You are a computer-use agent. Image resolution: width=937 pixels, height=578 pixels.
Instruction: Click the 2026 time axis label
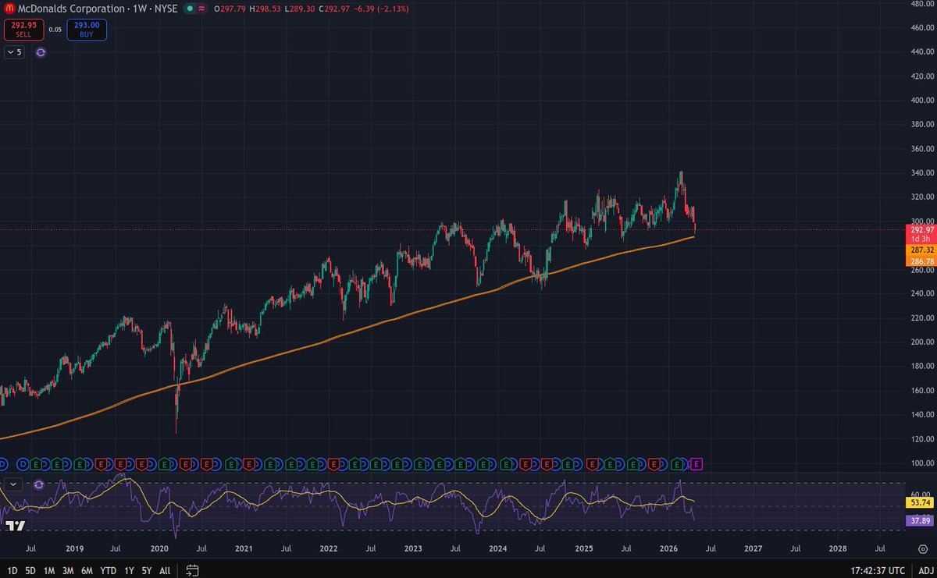668,549
